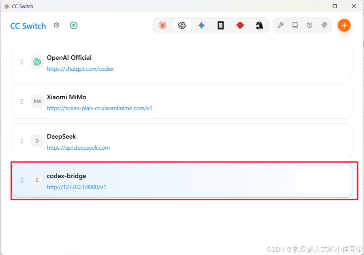Select the OpenAI Official provider name

point(69,58)
